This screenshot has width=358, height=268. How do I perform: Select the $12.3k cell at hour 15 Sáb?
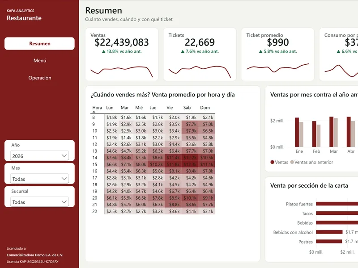coord(190,164)
